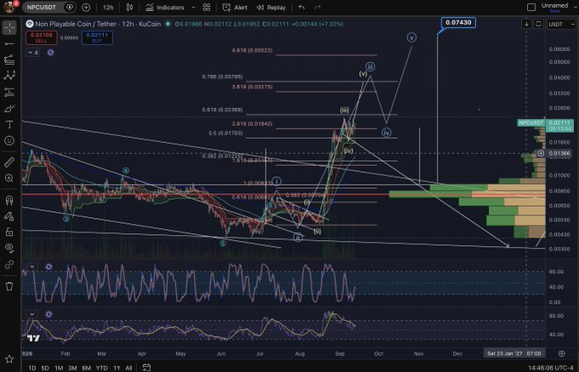Click the link drawings icon
579x372 pixels.
click(x=9, y=264)
